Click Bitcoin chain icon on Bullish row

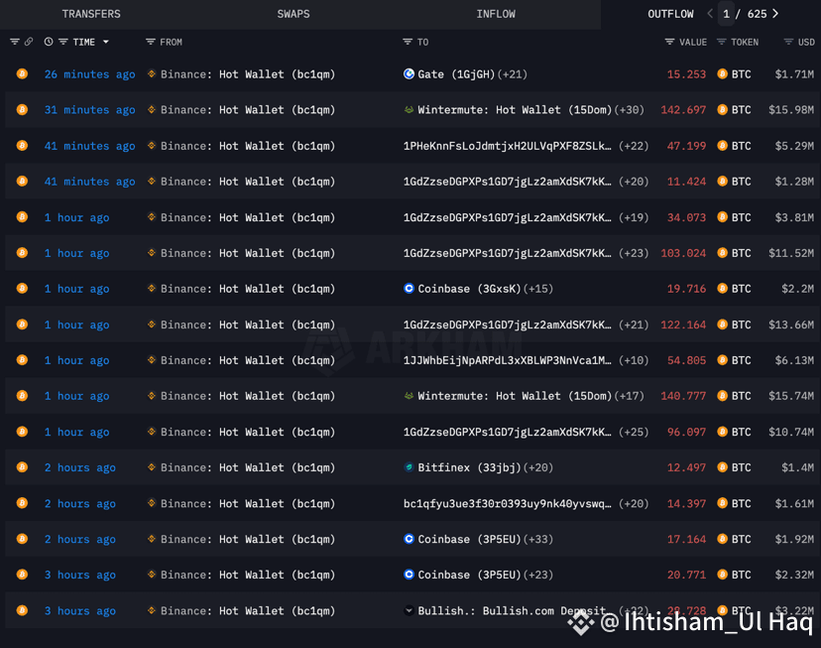coord(22,609)
